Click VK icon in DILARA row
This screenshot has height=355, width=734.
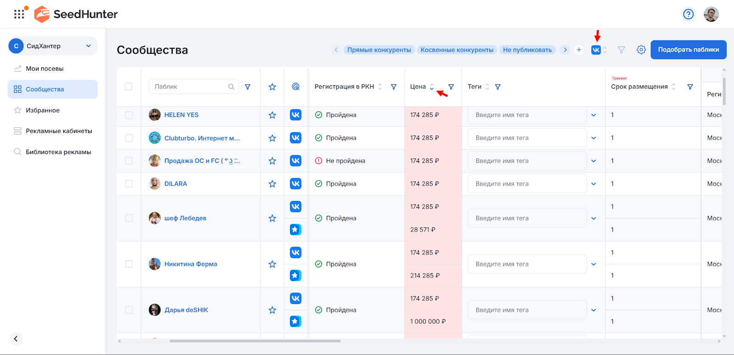coord(295,184)
